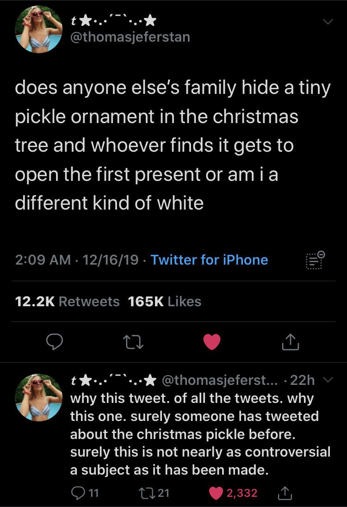Unlike the main tweet with the red heart

pos(212,342)
